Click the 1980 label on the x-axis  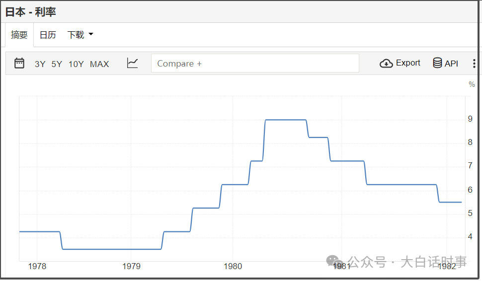coord(233,266)
